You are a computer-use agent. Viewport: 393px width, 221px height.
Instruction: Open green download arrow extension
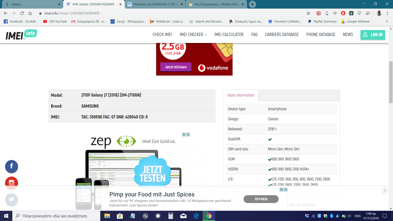point(351,13)
